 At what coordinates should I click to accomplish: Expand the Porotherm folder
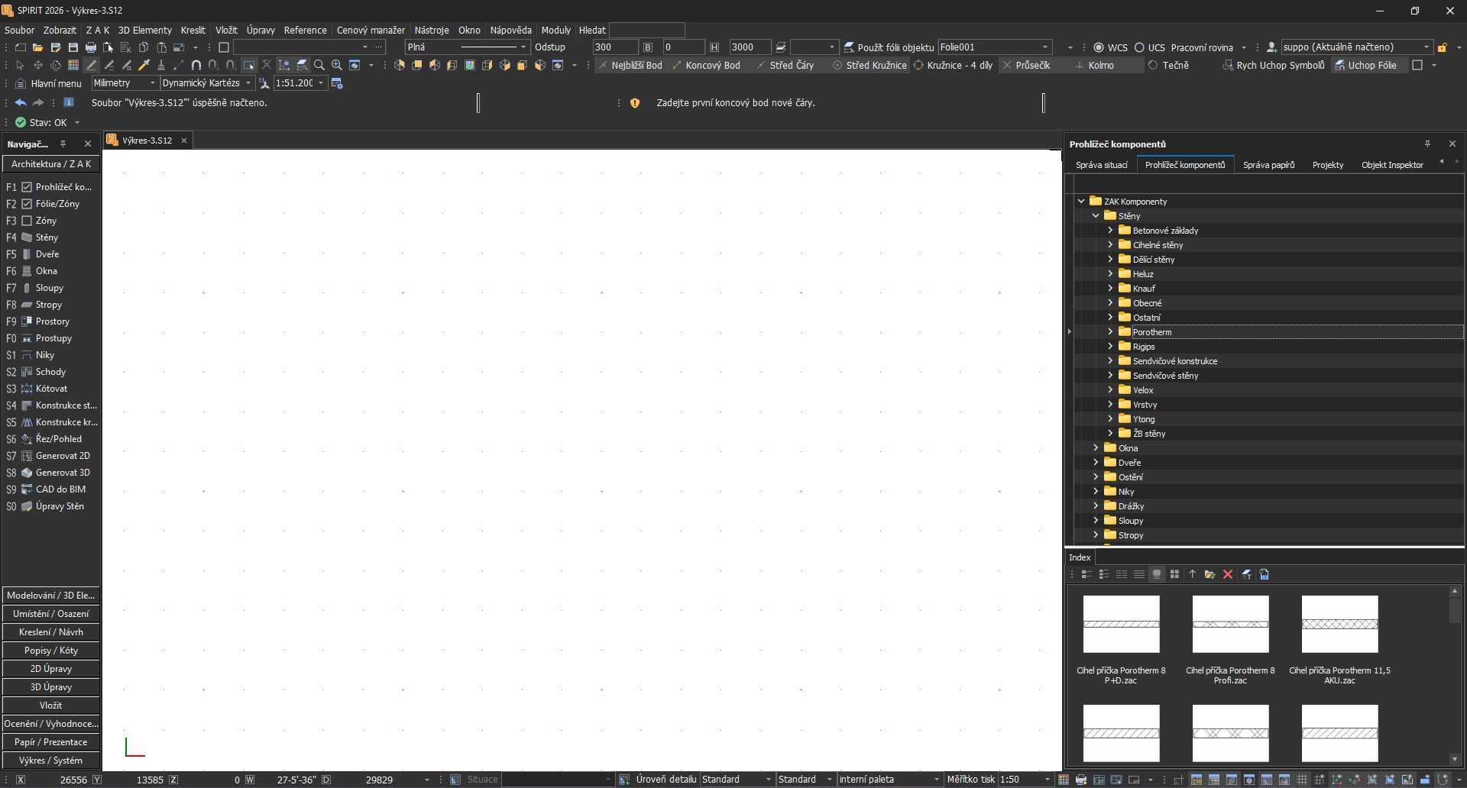[x=1110, y=332]
